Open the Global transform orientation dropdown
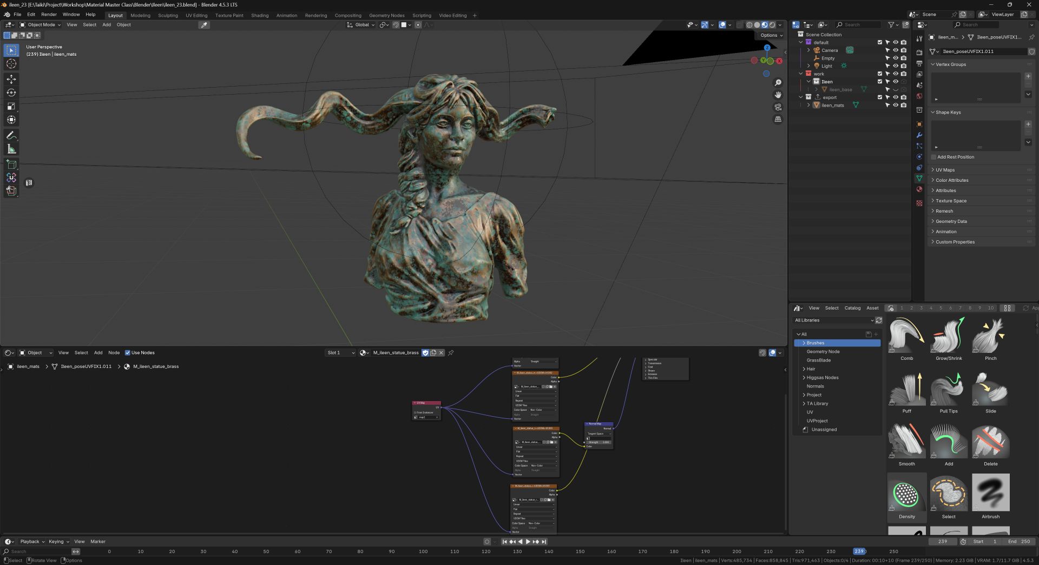The width and height of the screenshot is (1039, 565). click(x=361, y=25)
